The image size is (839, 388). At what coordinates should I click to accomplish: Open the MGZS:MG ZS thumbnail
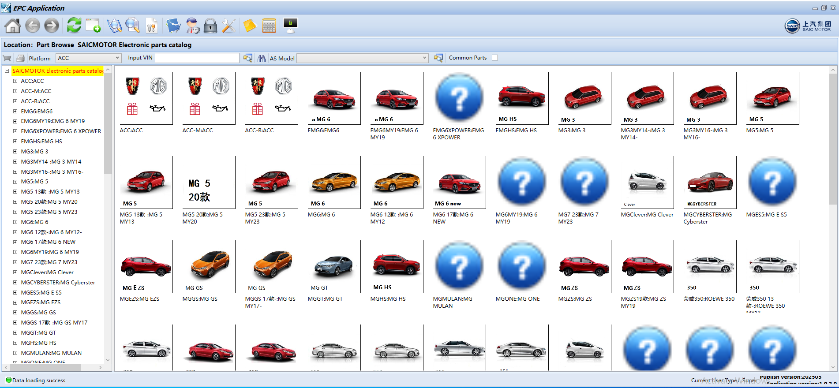tap(584, 266)
